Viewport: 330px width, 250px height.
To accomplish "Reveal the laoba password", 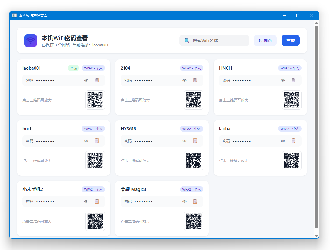I will [283, 141].
